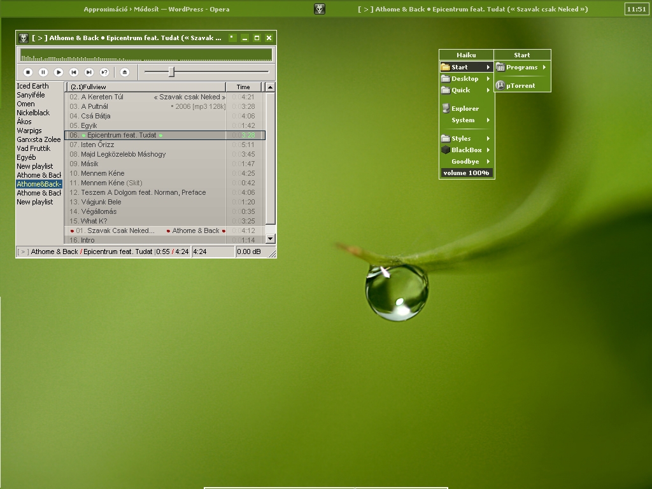Play a random track
652x489 pixels.
(104, 73)
